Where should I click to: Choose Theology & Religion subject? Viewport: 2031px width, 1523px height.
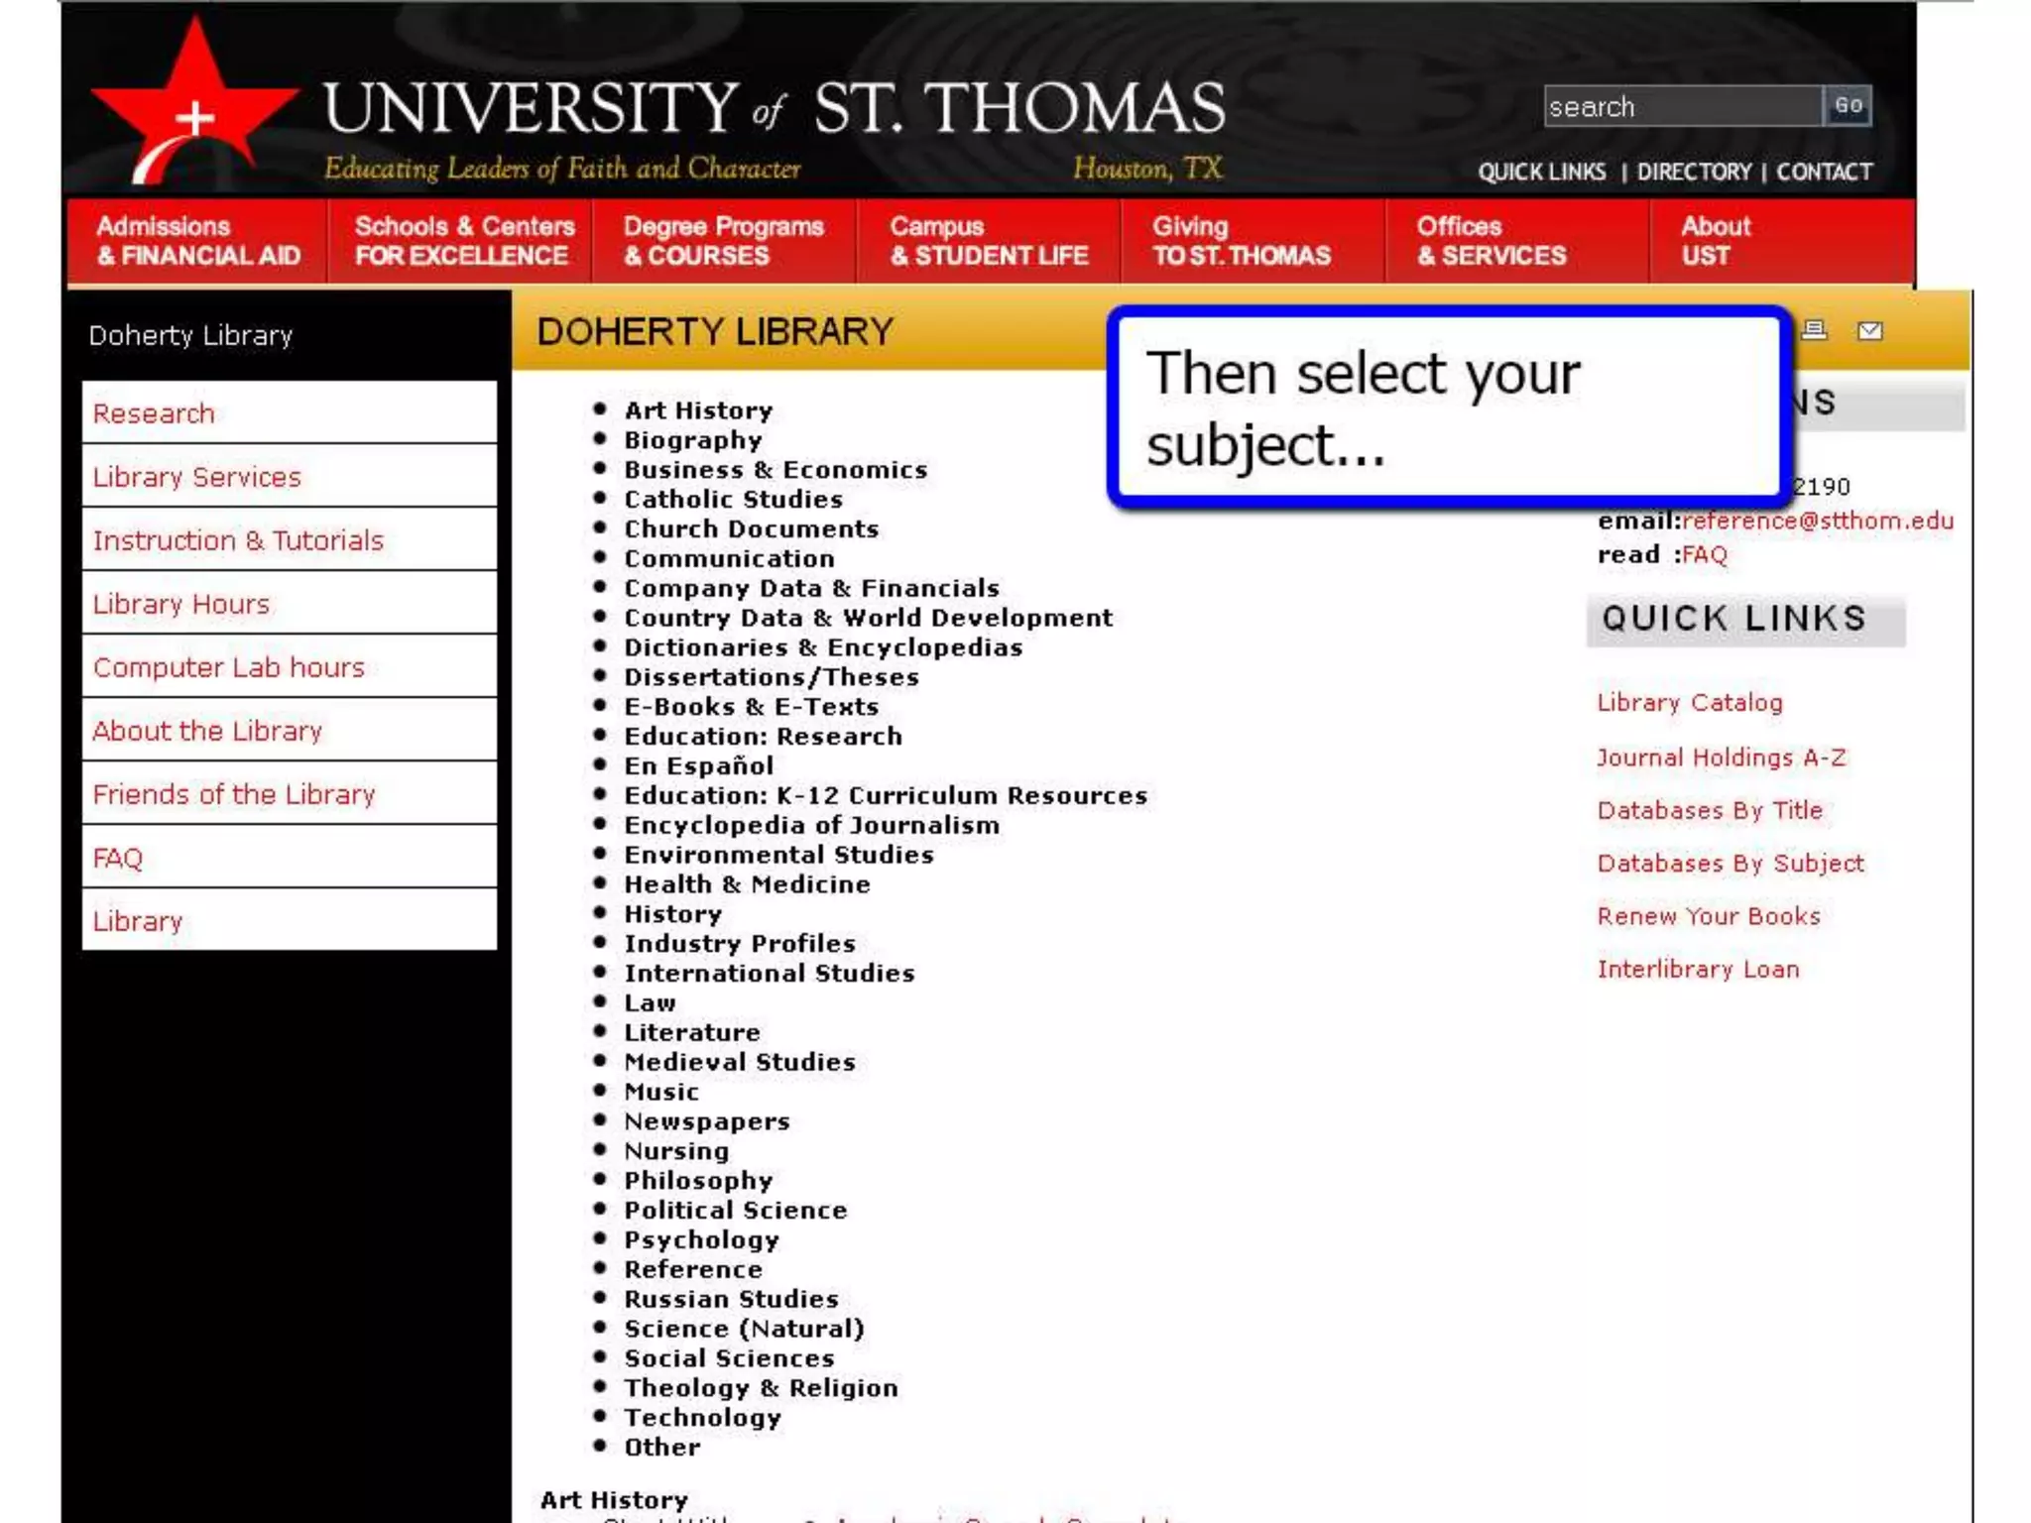(x=761, y=1388)
